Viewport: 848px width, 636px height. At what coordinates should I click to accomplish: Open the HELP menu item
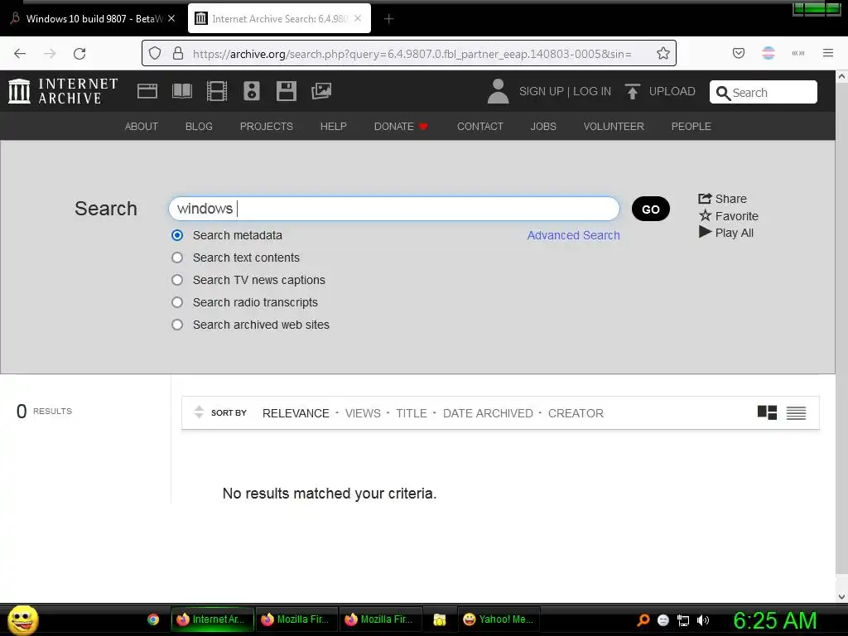(333, 126)
